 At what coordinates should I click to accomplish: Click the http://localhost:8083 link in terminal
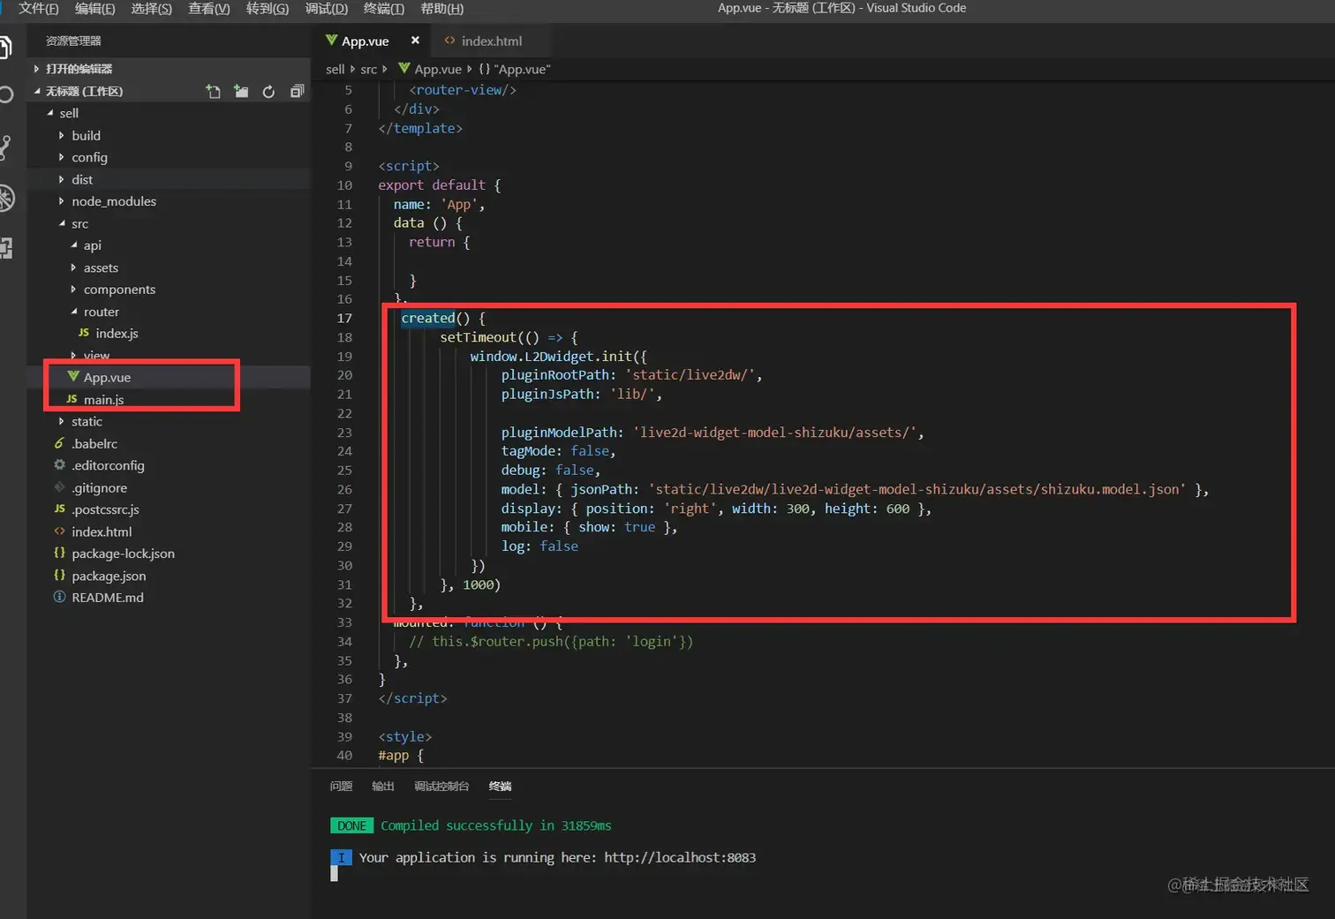pyautogui.click(x=679, y=857)
